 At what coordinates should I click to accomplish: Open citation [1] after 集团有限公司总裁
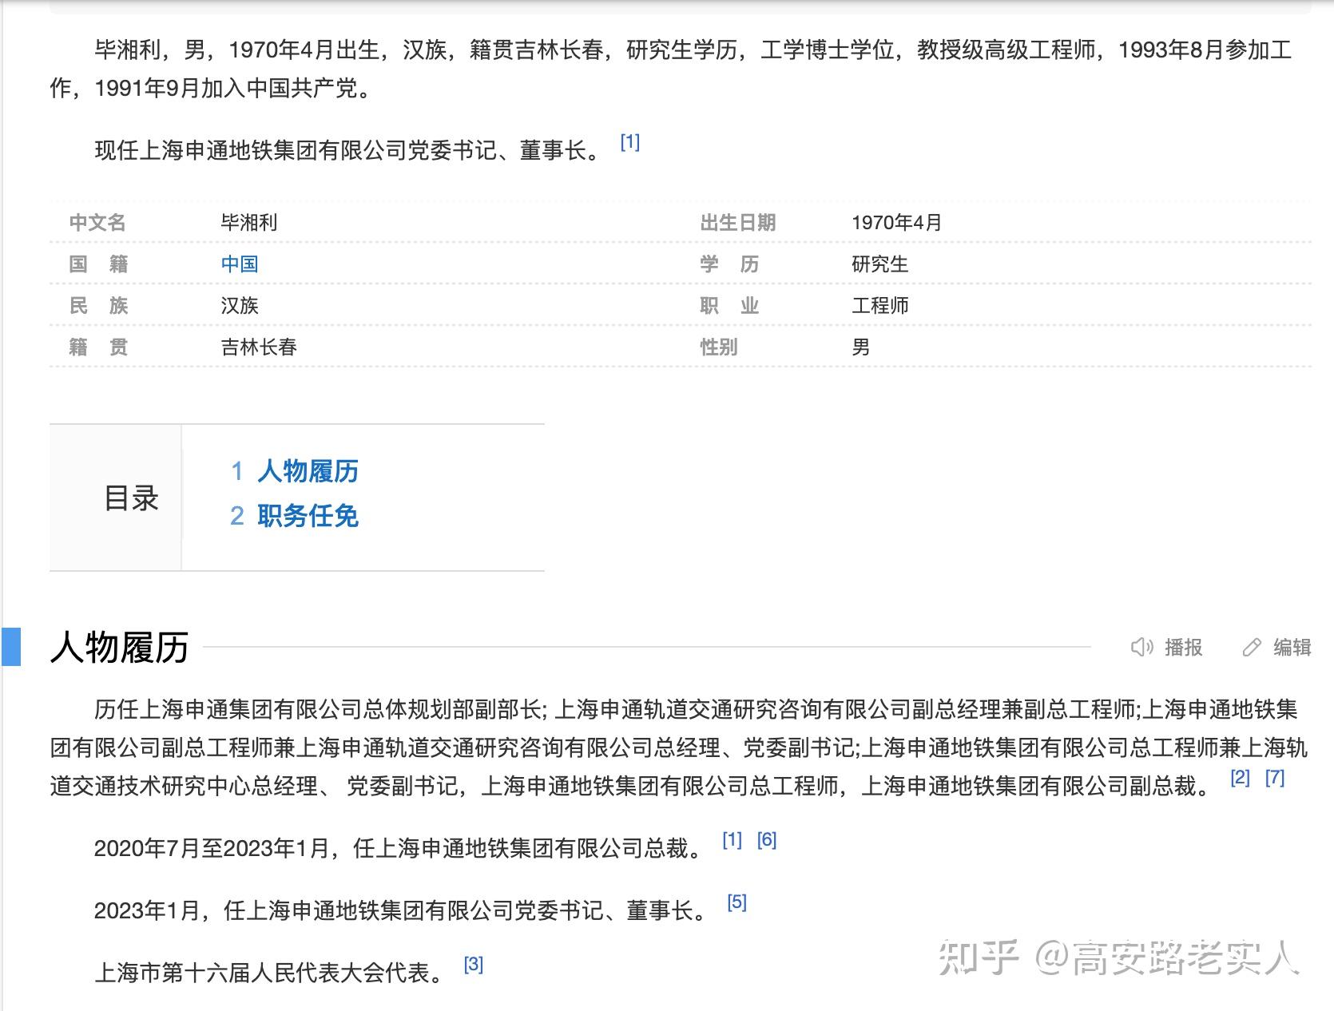[x=732, y=840]
